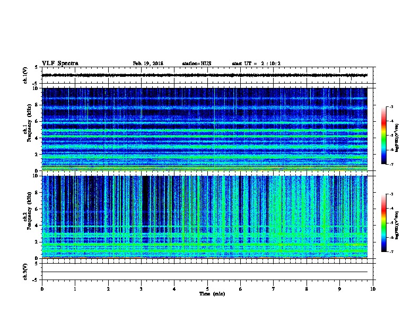Click the VLF Spectra plot title
Screen dimensions: 420x324
pyautogui.click(x=60, y=64)
